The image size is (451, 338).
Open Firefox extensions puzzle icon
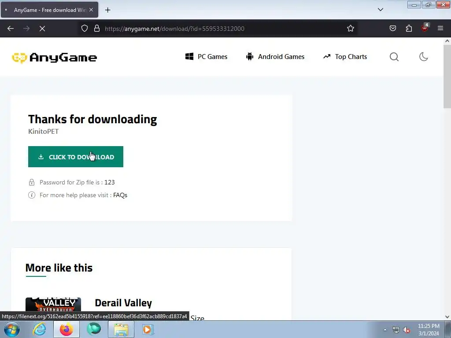coord(409,29)
